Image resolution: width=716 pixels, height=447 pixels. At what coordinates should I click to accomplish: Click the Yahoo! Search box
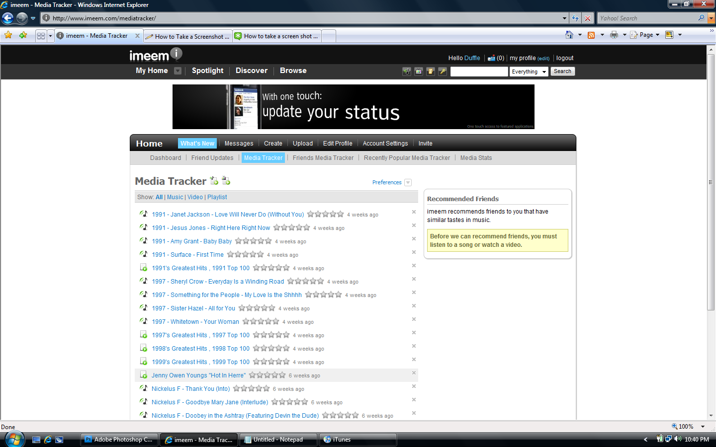pos(648,18)
